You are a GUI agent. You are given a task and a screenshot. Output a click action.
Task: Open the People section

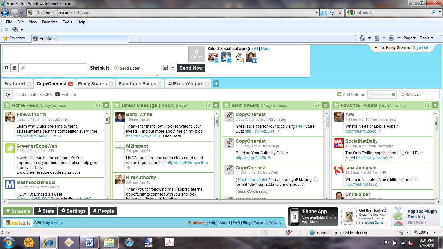103,211
